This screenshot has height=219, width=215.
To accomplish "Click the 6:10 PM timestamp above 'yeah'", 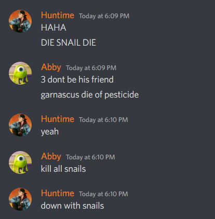I will point(103,120).
